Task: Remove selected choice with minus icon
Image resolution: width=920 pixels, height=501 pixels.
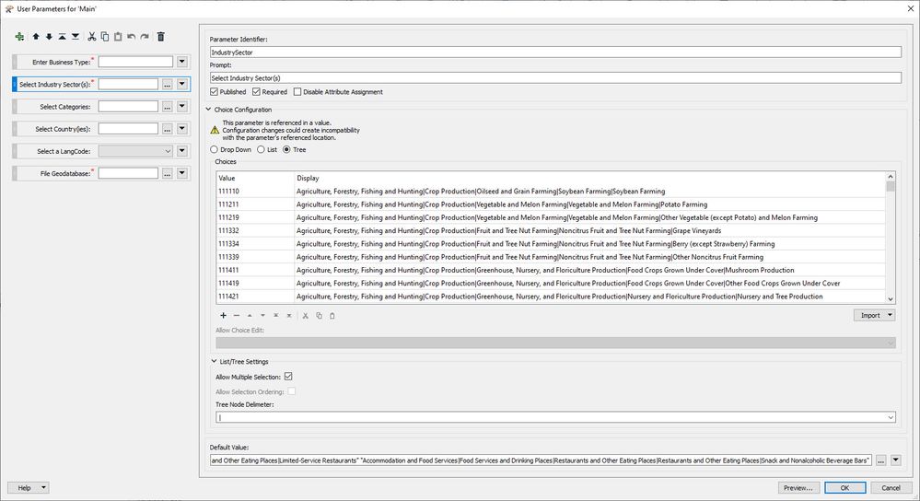Action: (237, 316)
